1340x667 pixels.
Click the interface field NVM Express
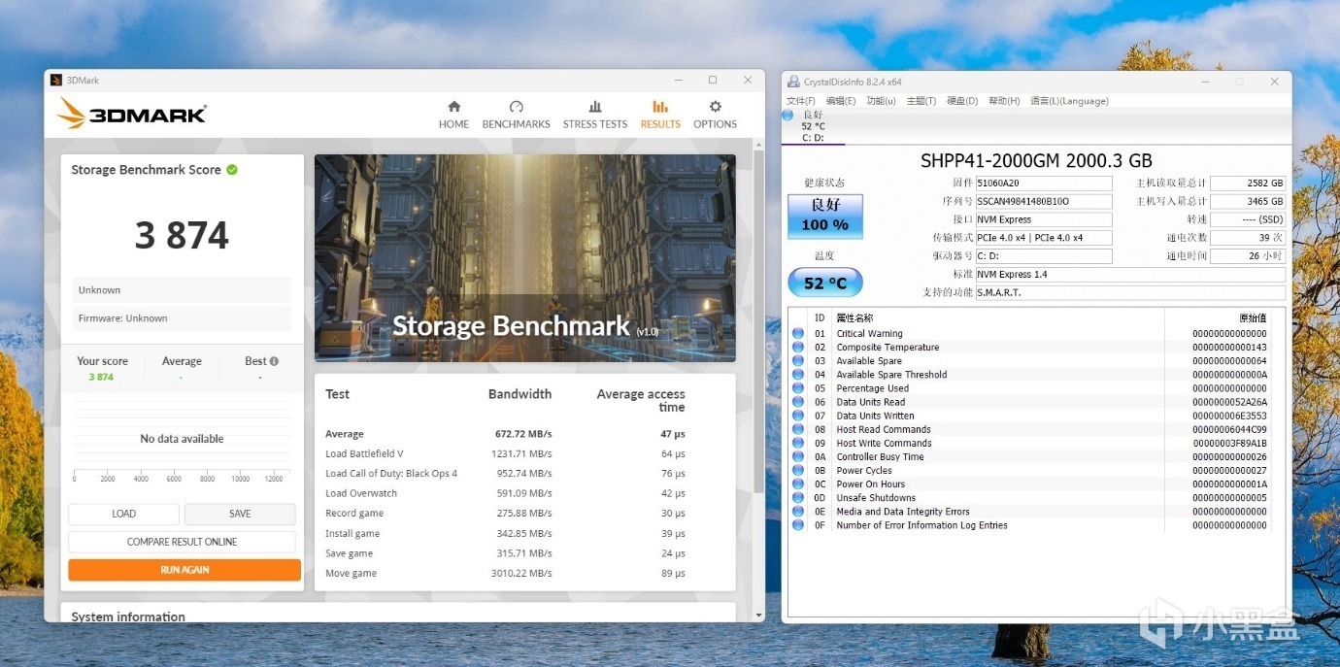click(x=1044, y=219)
